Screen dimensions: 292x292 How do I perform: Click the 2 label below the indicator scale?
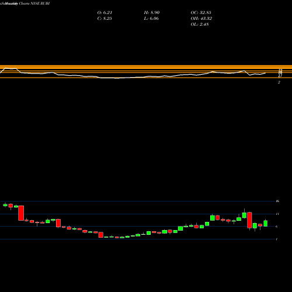pyautogui.click(x=279, y=82)
